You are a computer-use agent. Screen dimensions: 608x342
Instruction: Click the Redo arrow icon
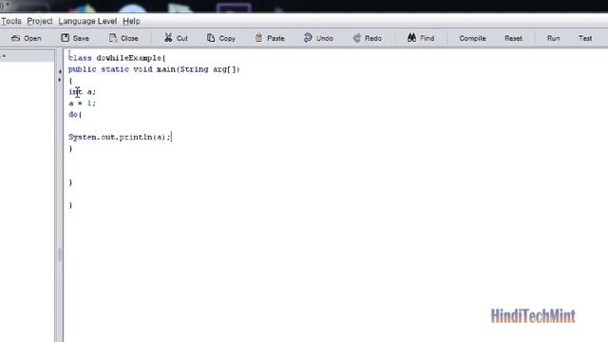[357, 38]
